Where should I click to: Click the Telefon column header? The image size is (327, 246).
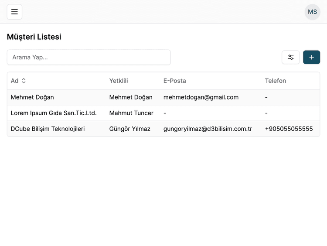(275, 81)
